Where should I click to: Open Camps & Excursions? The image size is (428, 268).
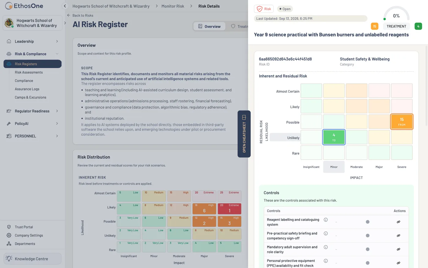(x=31, y=97)
